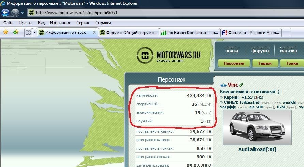
Task: Click the clan icon beside Vinc
Action: click(223, 85)
